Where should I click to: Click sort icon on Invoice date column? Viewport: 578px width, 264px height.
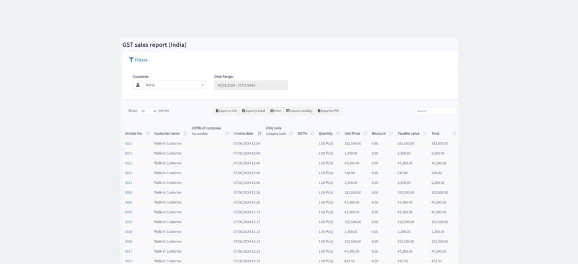tap(260, 134)
